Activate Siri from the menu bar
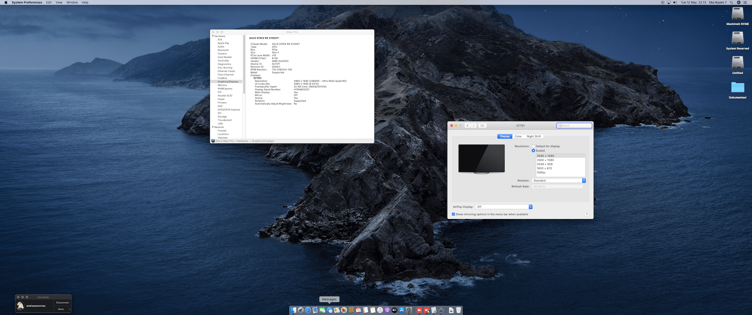This screenshot has width=752, height=315. [739, 2]
